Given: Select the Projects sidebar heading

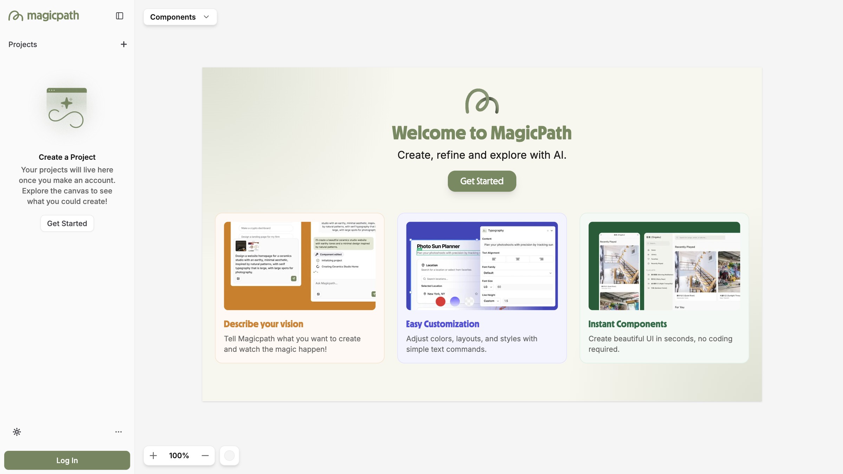Looking at the screenshot, I should (23, 44).
